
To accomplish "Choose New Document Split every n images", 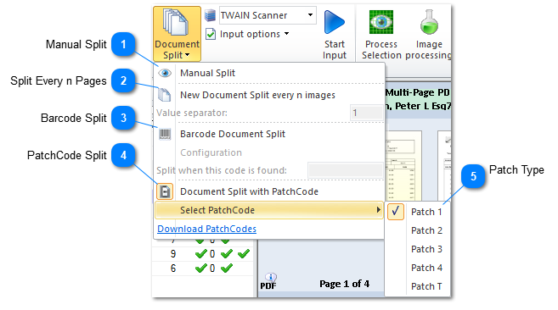I will click(x=257, y=95).
